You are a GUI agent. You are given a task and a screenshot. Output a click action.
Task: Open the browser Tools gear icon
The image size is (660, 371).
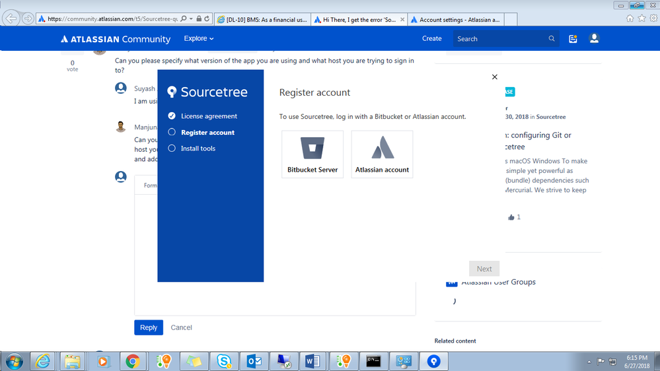pyautogui.click(x=653, y=18)
